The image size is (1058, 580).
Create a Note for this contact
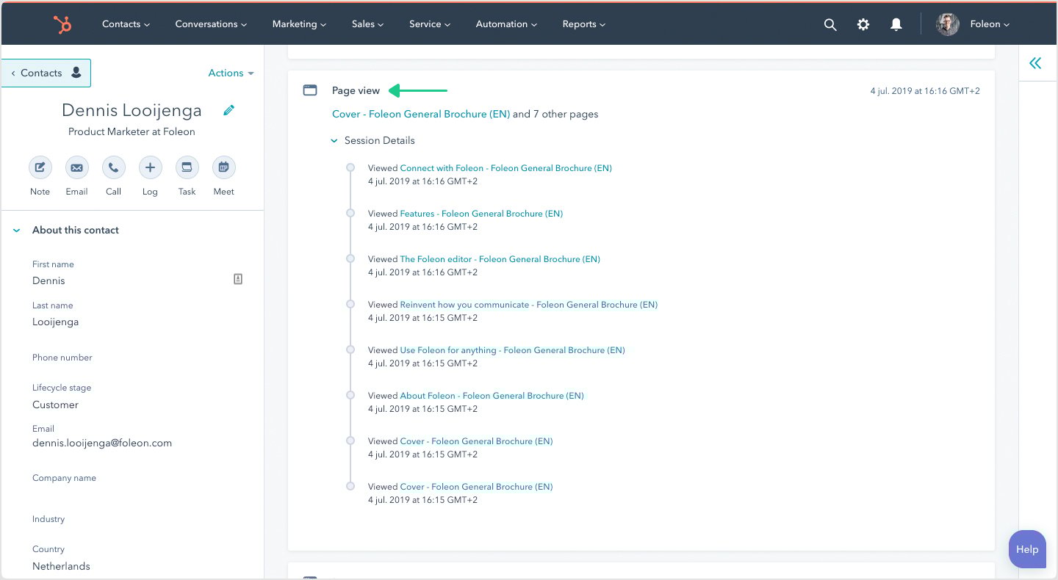(40, 167)
